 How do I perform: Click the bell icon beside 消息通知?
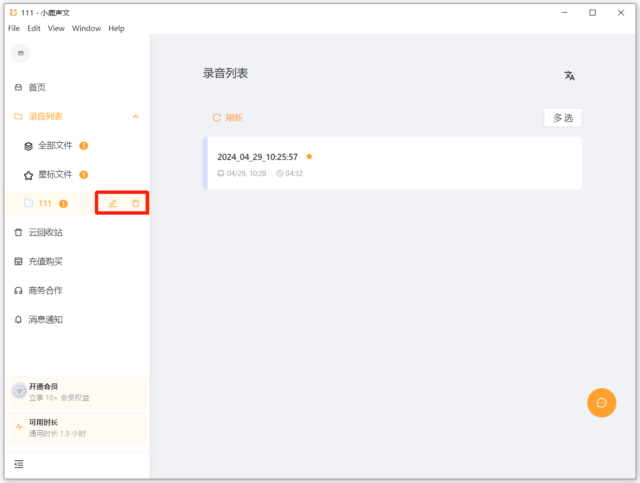[18, 320]
